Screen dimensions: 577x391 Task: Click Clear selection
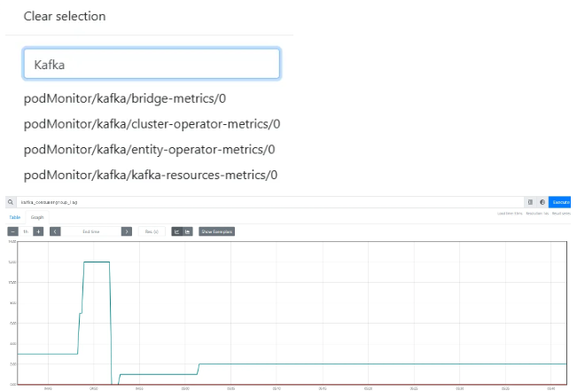tap(65, 16)
